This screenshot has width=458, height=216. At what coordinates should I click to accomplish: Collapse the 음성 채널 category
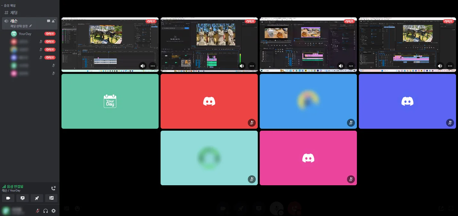coord(9,5)
